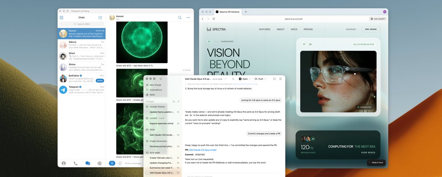This screenshot has height=177, width=442.
Task: Open the Telegram service chat row
Action: tap(82, 90)
